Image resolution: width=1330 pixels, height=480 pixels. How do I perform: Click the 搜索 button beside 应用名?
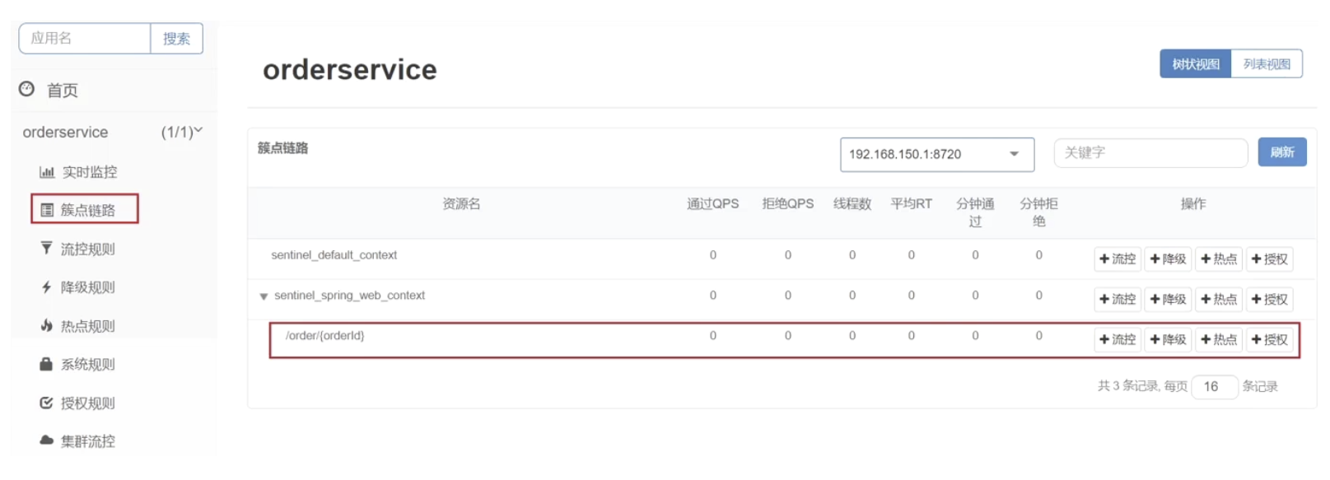176,38
